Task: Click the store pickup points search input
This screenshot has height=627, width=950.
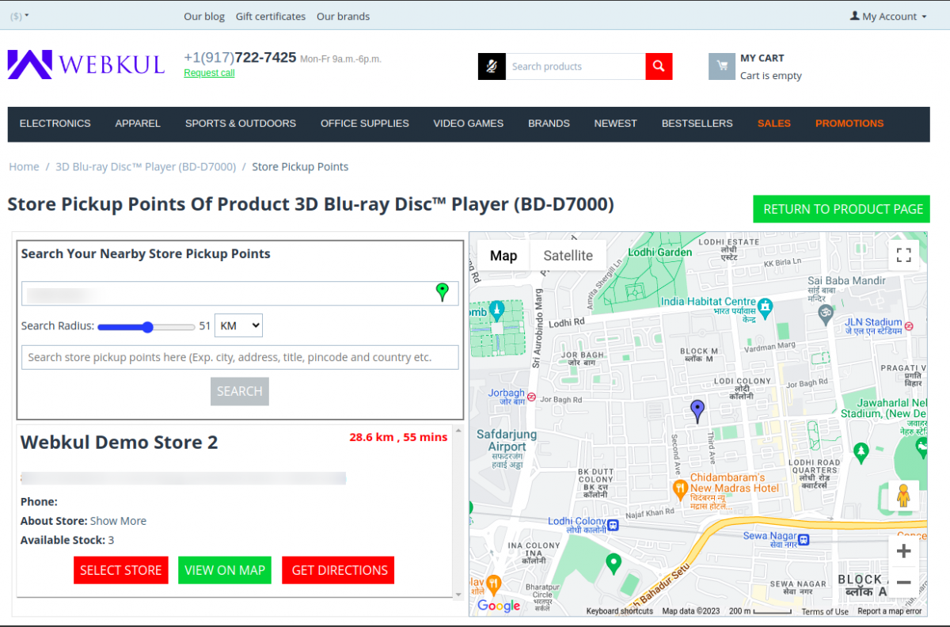Action: point(240,357)
